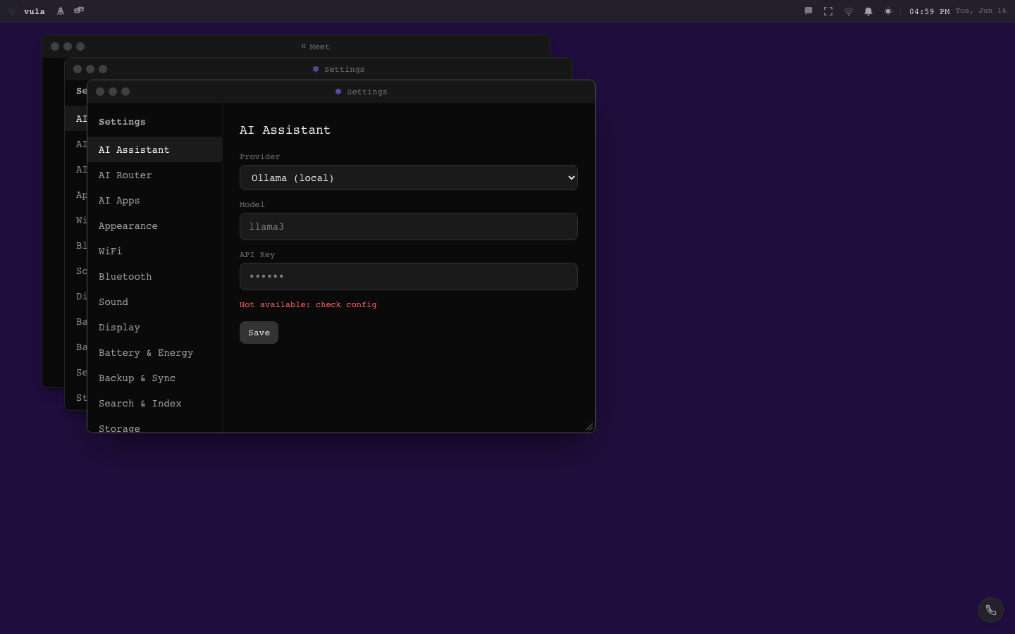Click into the API Key password field

click(x=409, y=276)
